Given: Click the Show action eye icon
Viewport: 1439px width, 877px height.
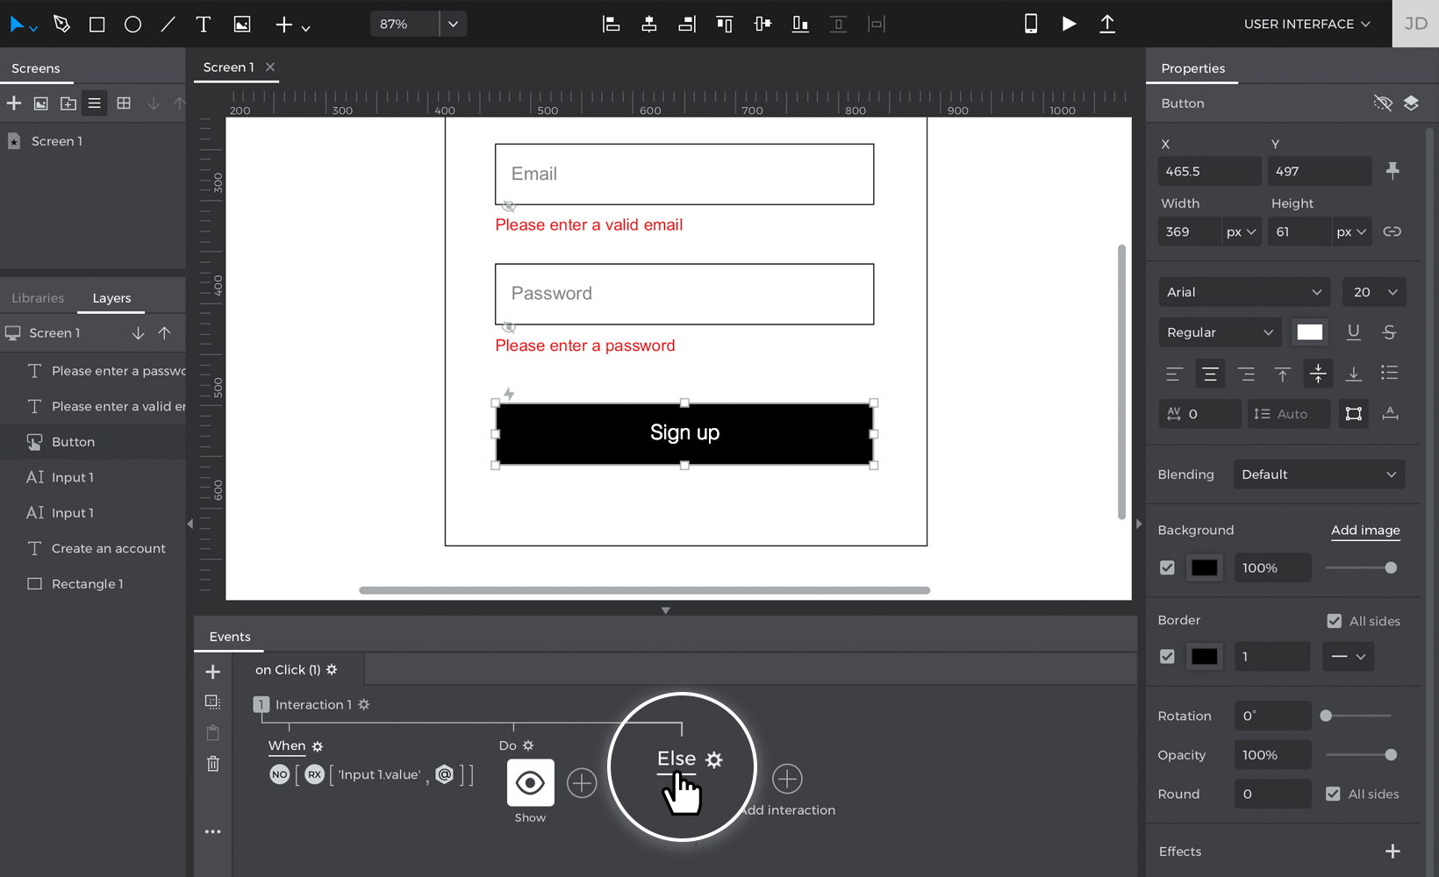Looking at the screenshot, I should (530, 782).
